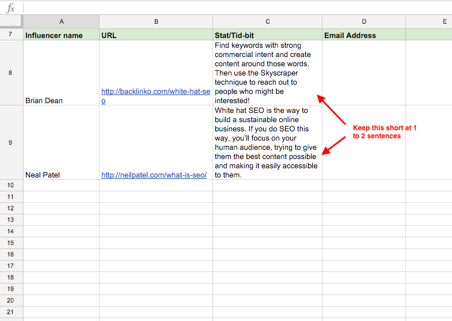Select row 15 header
This screenshot has height=321, width=452.
[11, 243]
